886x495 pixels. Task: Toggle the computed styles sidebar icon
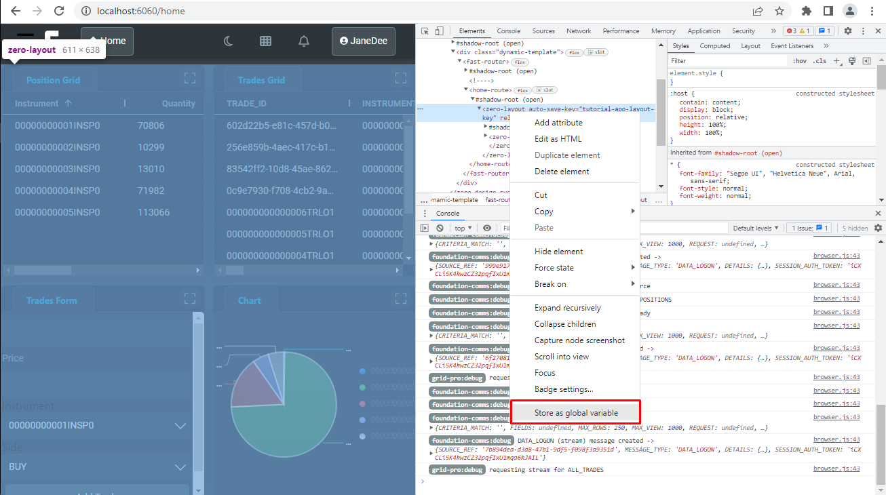coord(866,61)
